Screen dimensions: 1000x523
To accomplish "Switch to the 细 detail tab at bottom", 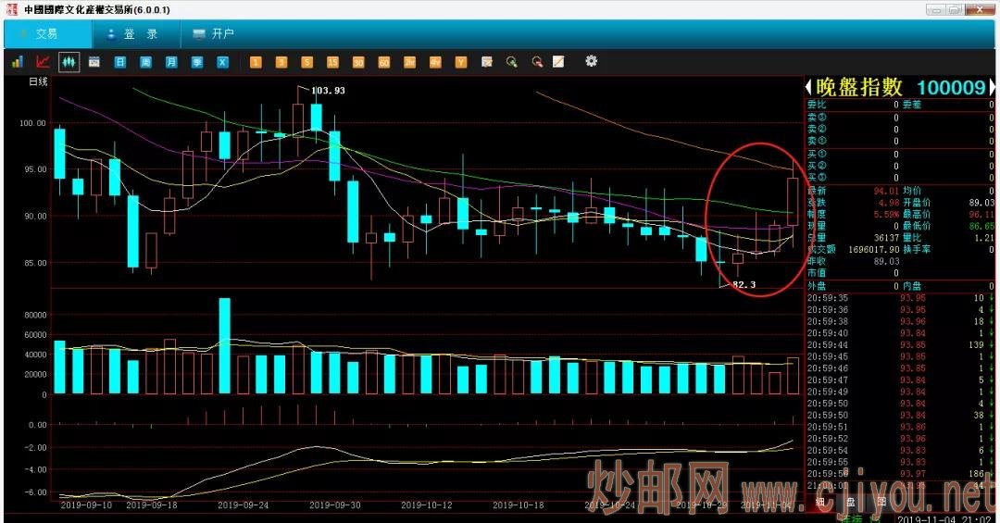I will coord(819,503).
